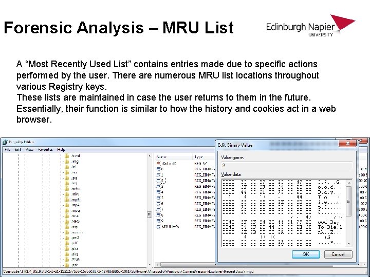Click the binary icon of value 6

158,203
